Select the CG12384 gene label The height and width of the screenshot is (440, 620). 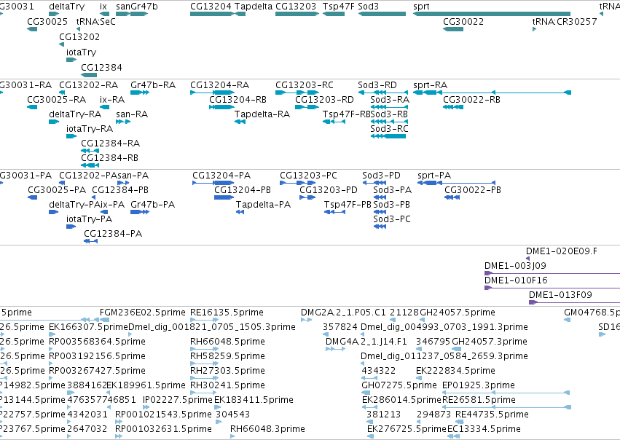[x=101, y=67]
